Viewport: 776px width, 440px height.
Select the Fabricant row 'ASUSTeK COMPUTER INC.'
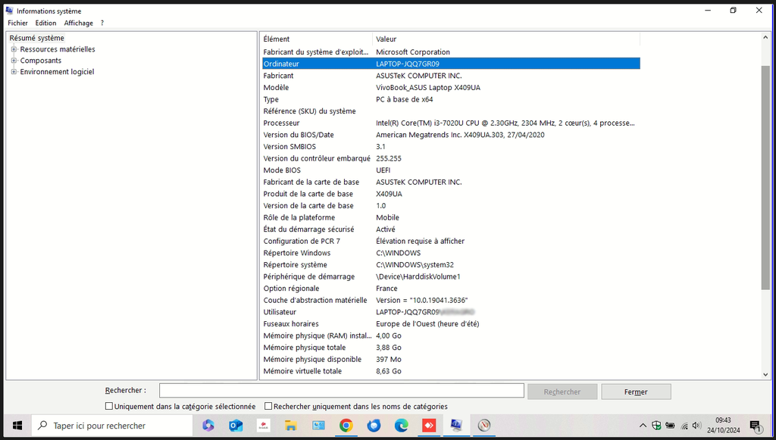[x=451, y=76]
